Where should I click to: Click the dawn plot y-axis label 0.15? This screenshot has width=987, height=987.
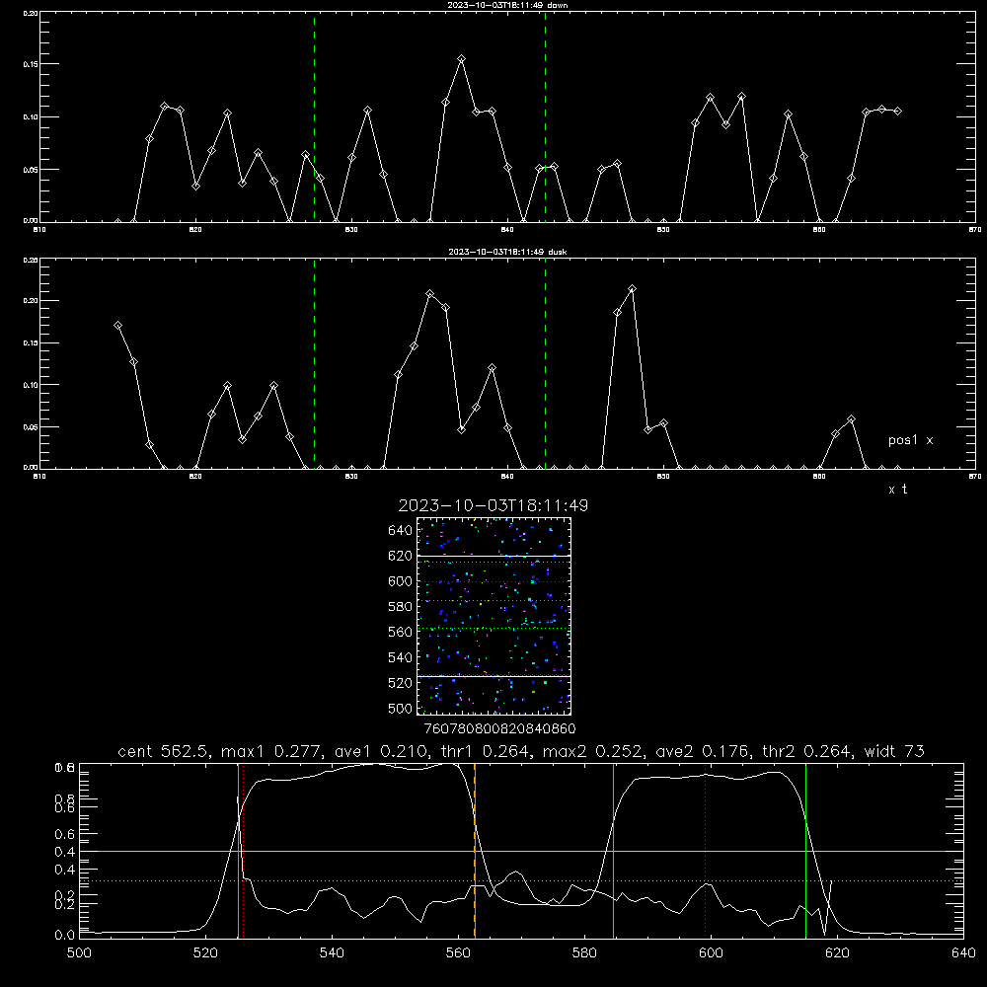click(x=31, y=64)
